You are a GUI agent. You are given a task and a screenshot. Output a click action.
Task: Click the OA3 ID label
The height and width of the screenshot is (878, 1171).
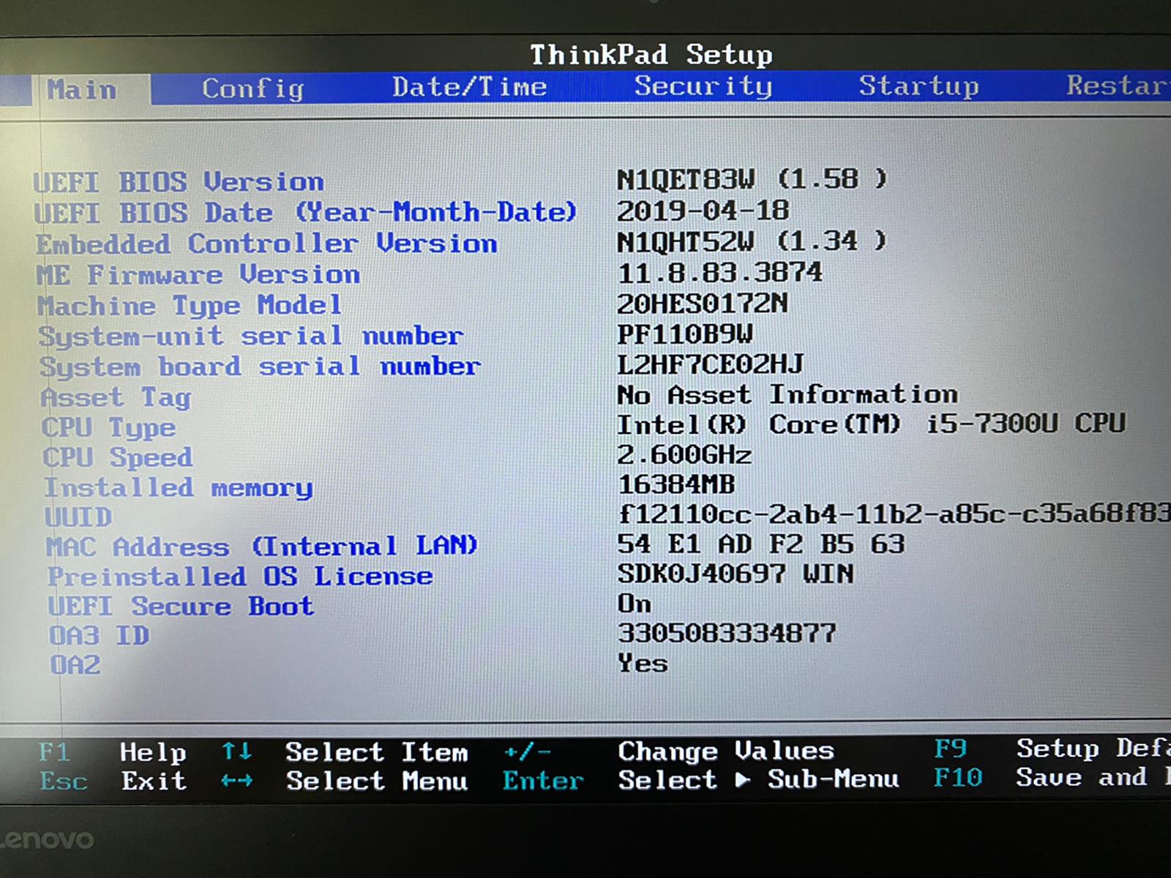click(99, 636)
